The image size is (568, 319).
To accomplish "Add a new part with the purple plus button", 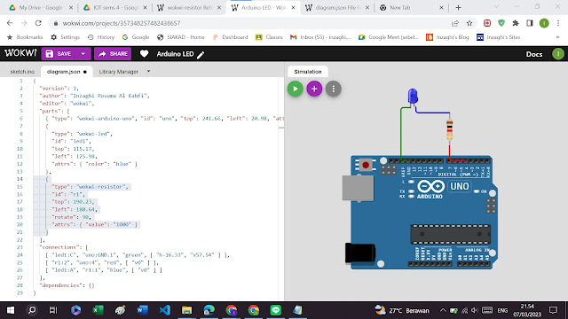I will 314,89.
